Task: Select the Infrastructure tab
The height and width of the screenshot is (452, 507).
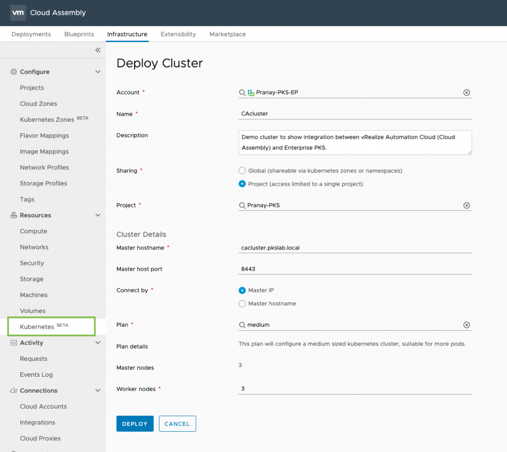Action: (127, 34)
